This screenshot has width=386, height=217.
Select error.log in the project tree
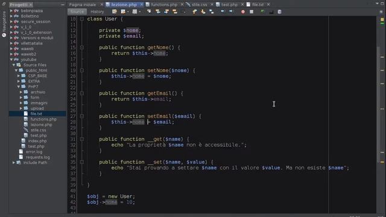pyautogui.click(x=34, y=151)
